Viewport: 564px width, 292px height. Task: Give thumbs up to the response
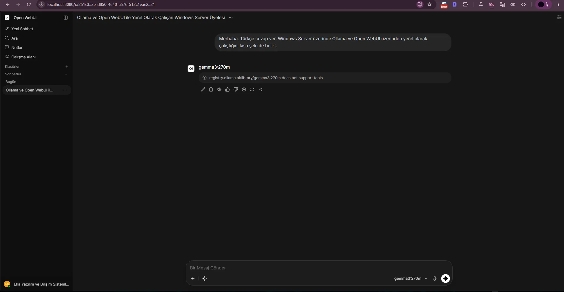[x=227, y=90]
